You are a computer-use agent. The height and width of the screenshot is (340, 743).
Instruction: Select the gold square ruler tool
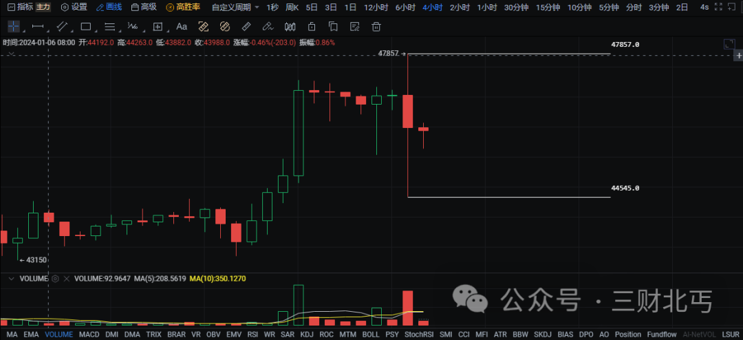203,27
